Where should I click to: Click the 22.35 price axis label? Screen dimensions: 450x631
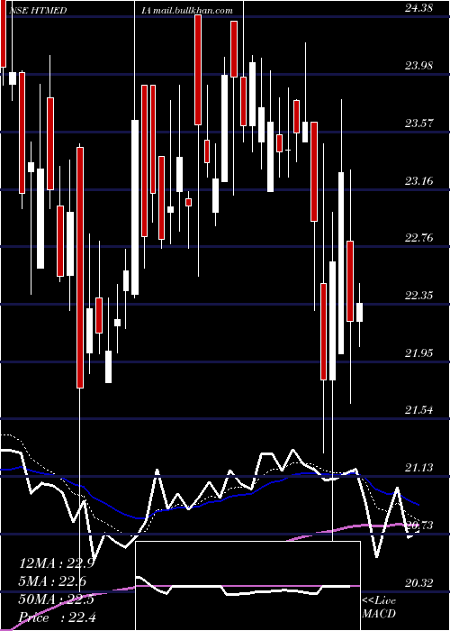point(418,296)
